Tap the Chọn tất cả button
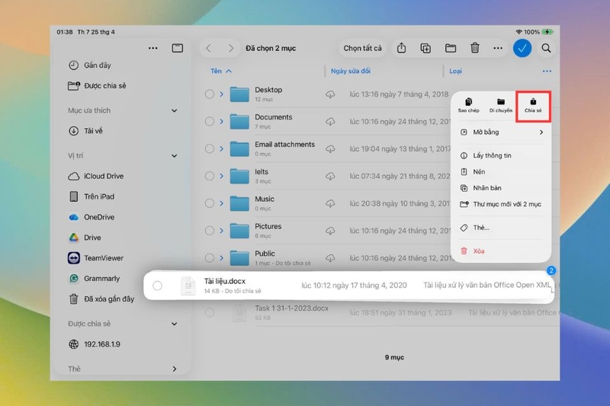 pyautogui.click(x=362, y=48)
